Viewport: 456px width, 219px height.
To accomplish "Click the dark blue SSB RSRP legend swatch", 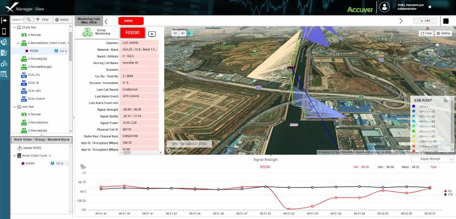I will coord(414,106).
